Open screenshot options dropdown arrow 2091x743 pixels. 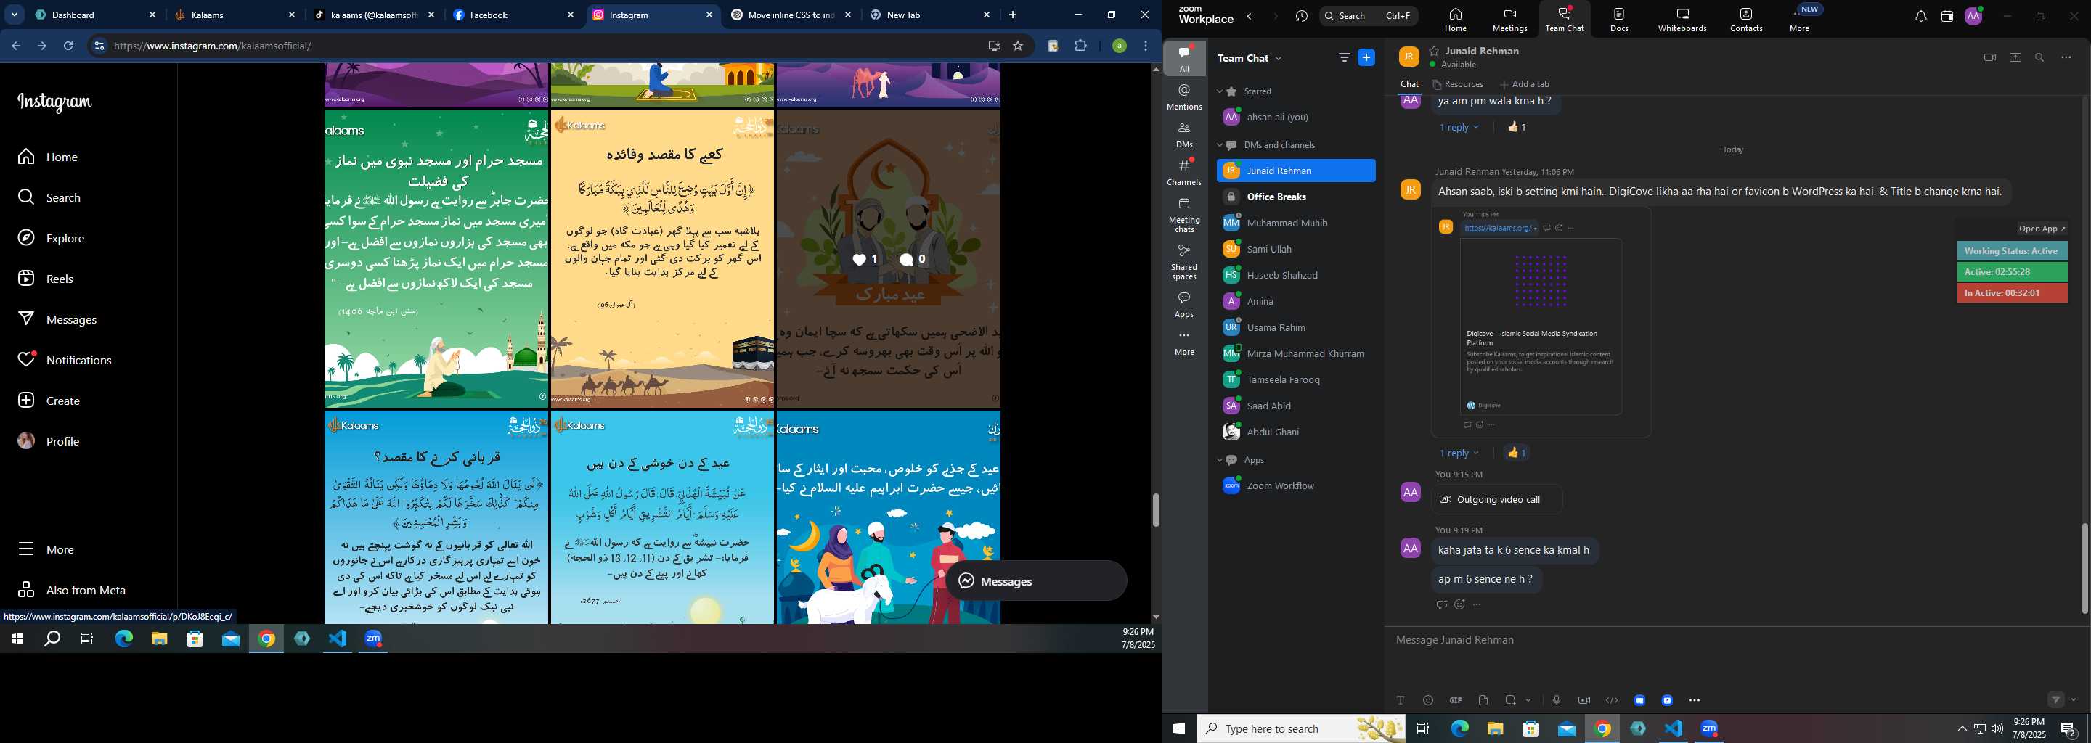[1528, 700]
